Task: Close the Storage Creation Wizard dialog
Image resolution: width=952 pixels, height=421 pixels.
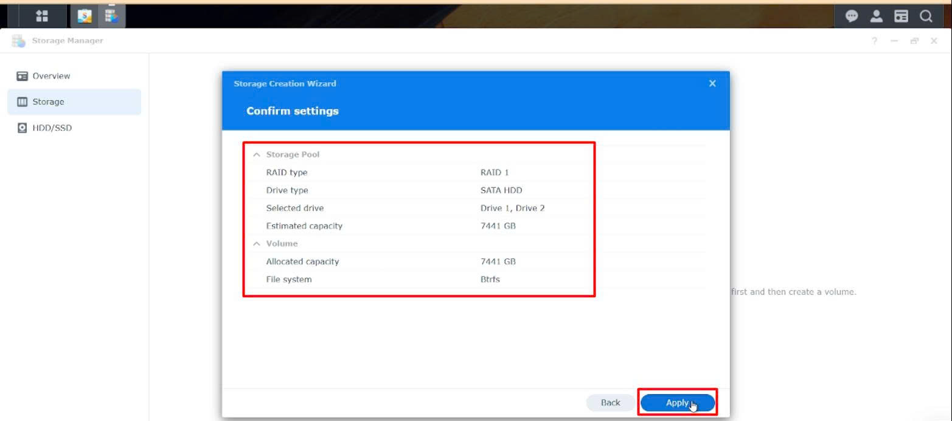Action: click(x=712, y=84)
